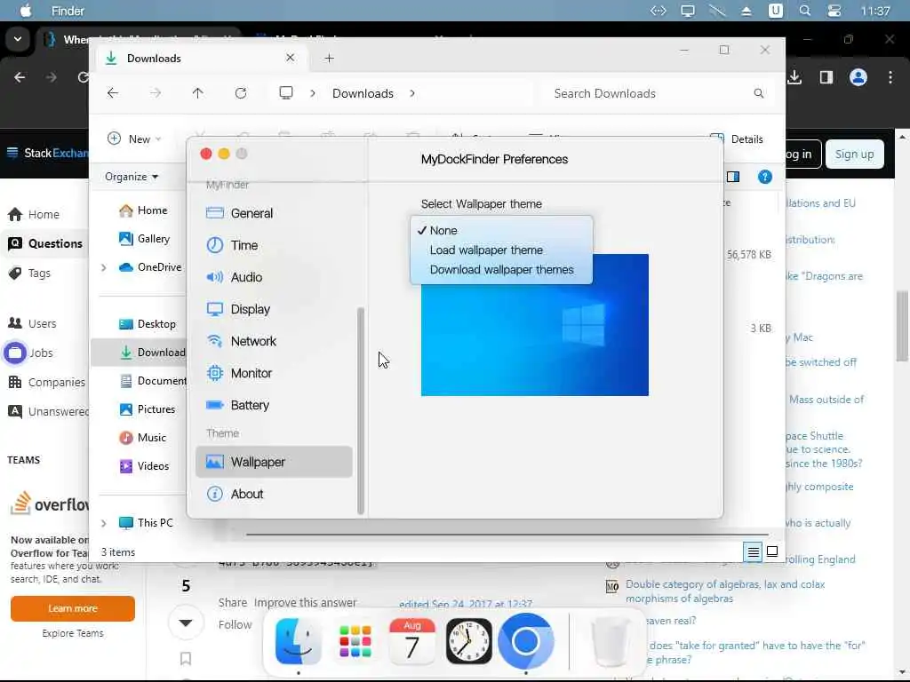Open Launchpad from the dock
The height and width of the screenshot is (682, 910).
[355, 641]
